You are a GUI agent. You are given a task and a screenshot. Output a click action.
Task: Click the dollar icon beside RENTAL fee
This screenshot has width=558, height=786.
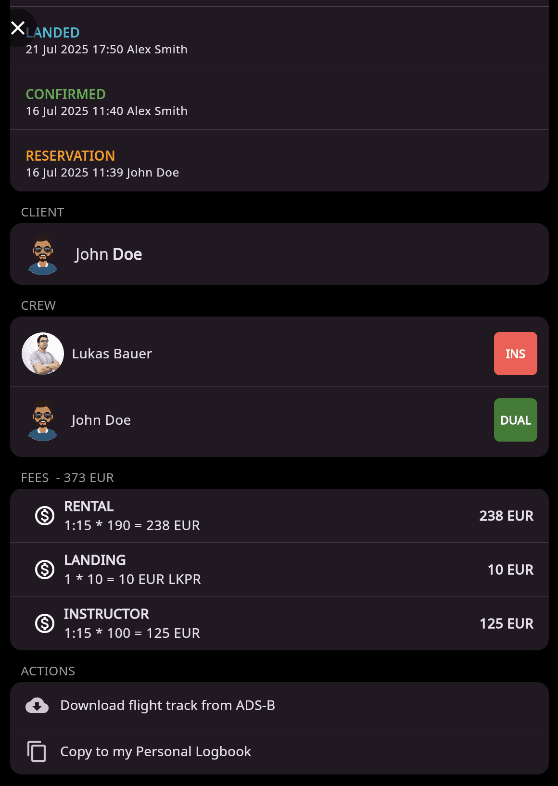coord(45,516)
